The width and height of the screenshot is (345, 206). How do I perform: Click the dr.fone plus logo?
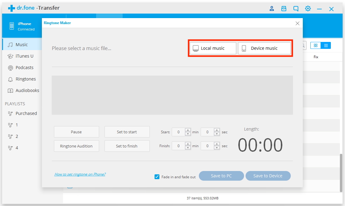point(11,8)
